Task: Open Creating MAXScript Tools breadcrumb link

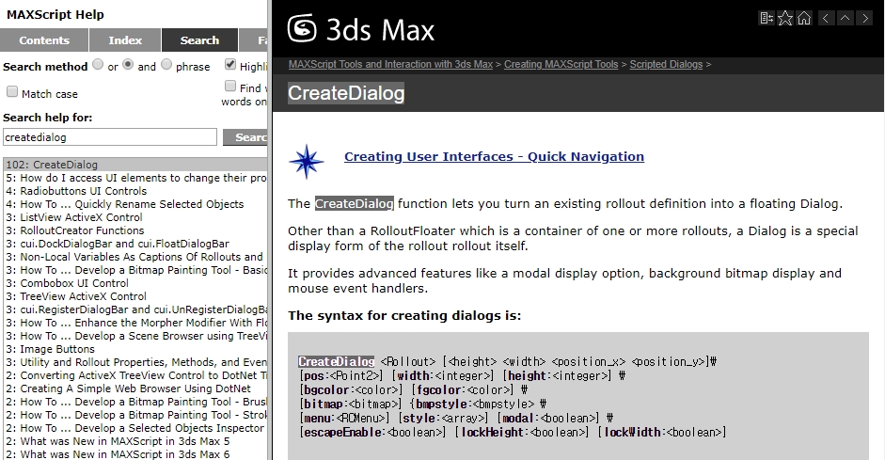Action: pos(561,64)
